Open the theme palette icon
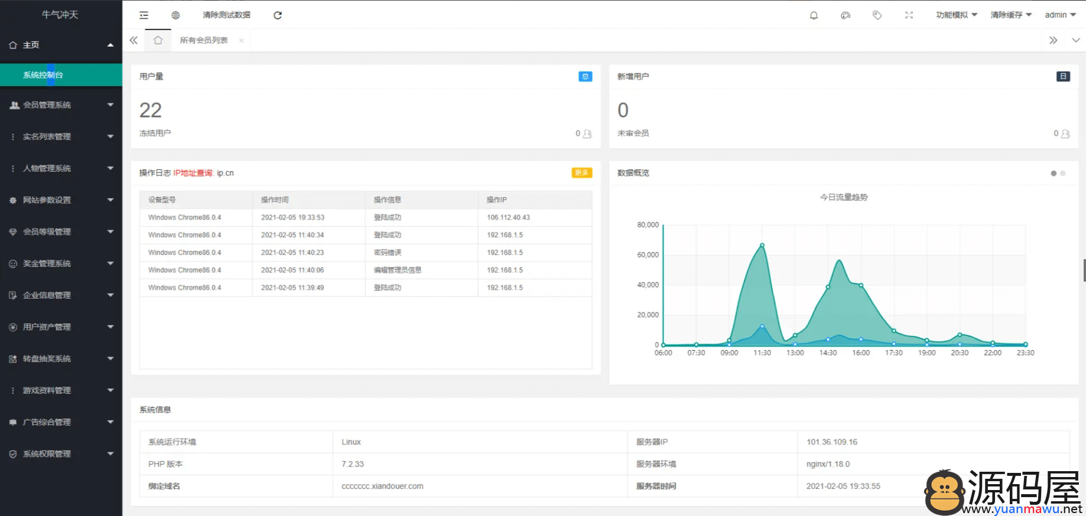The width and height of the screenshot is (1086, 516). pyautogui.click(x=846, y=15)
